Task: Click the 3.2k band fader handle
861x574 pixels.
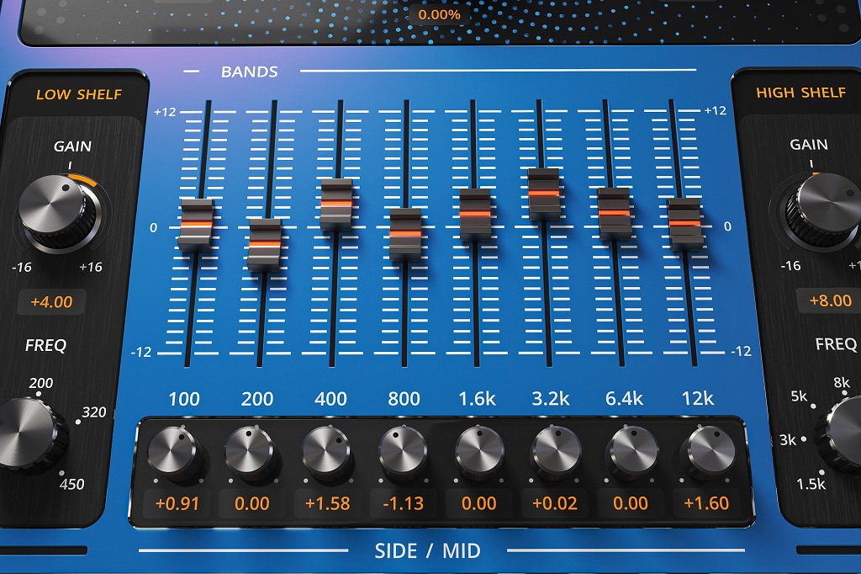Action: pyautogui.click(x=544, y=194)
